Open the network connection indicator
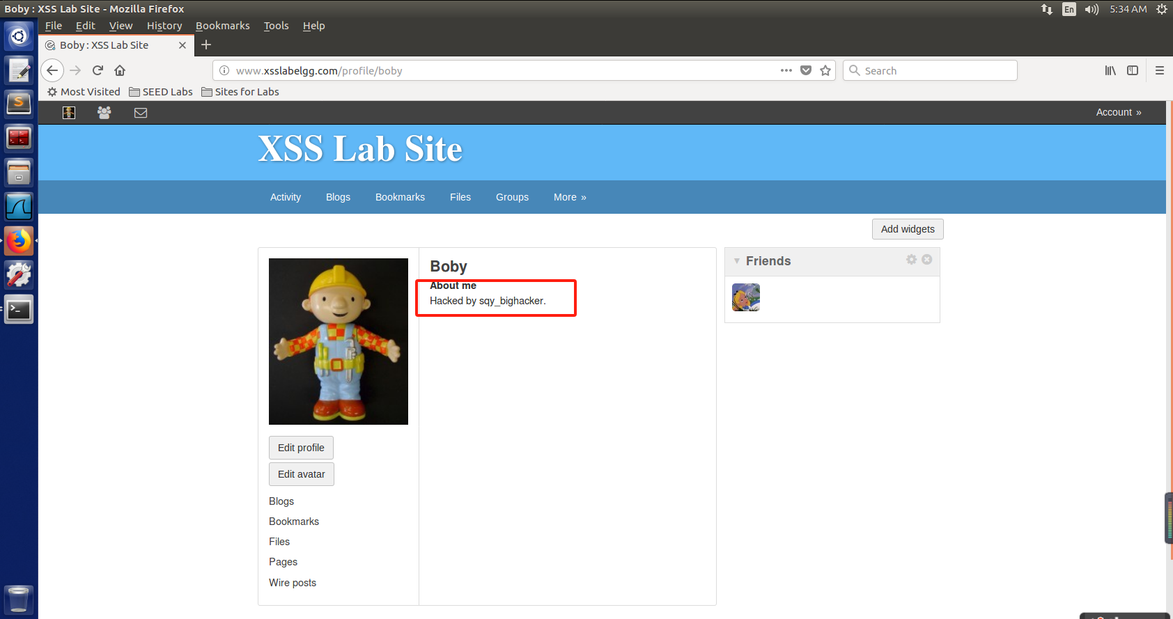Screen dimensions: 1173x619 (1047, 9)
